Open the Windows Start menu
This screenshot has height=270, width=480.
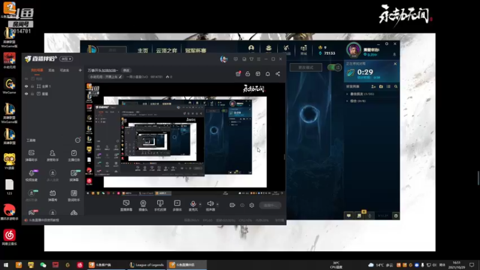(6, 265)
